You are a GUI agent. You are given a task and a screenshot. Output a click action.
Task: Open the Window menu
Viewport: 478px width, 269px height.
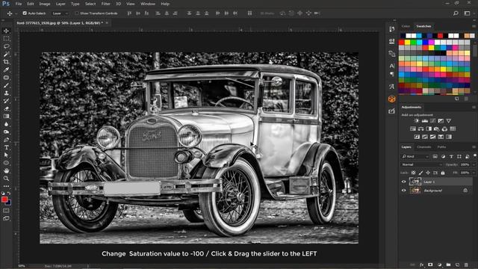point(148,4)
